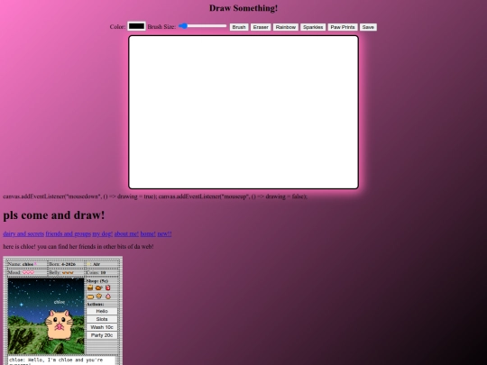Viewport: 487px width, 365px height.
Task: Buy the roast chicken item in shop
Action: [x=99, y=287]
